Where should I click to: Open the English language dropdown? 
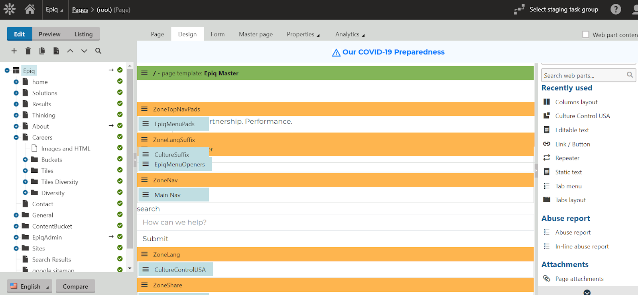(30, 286)
